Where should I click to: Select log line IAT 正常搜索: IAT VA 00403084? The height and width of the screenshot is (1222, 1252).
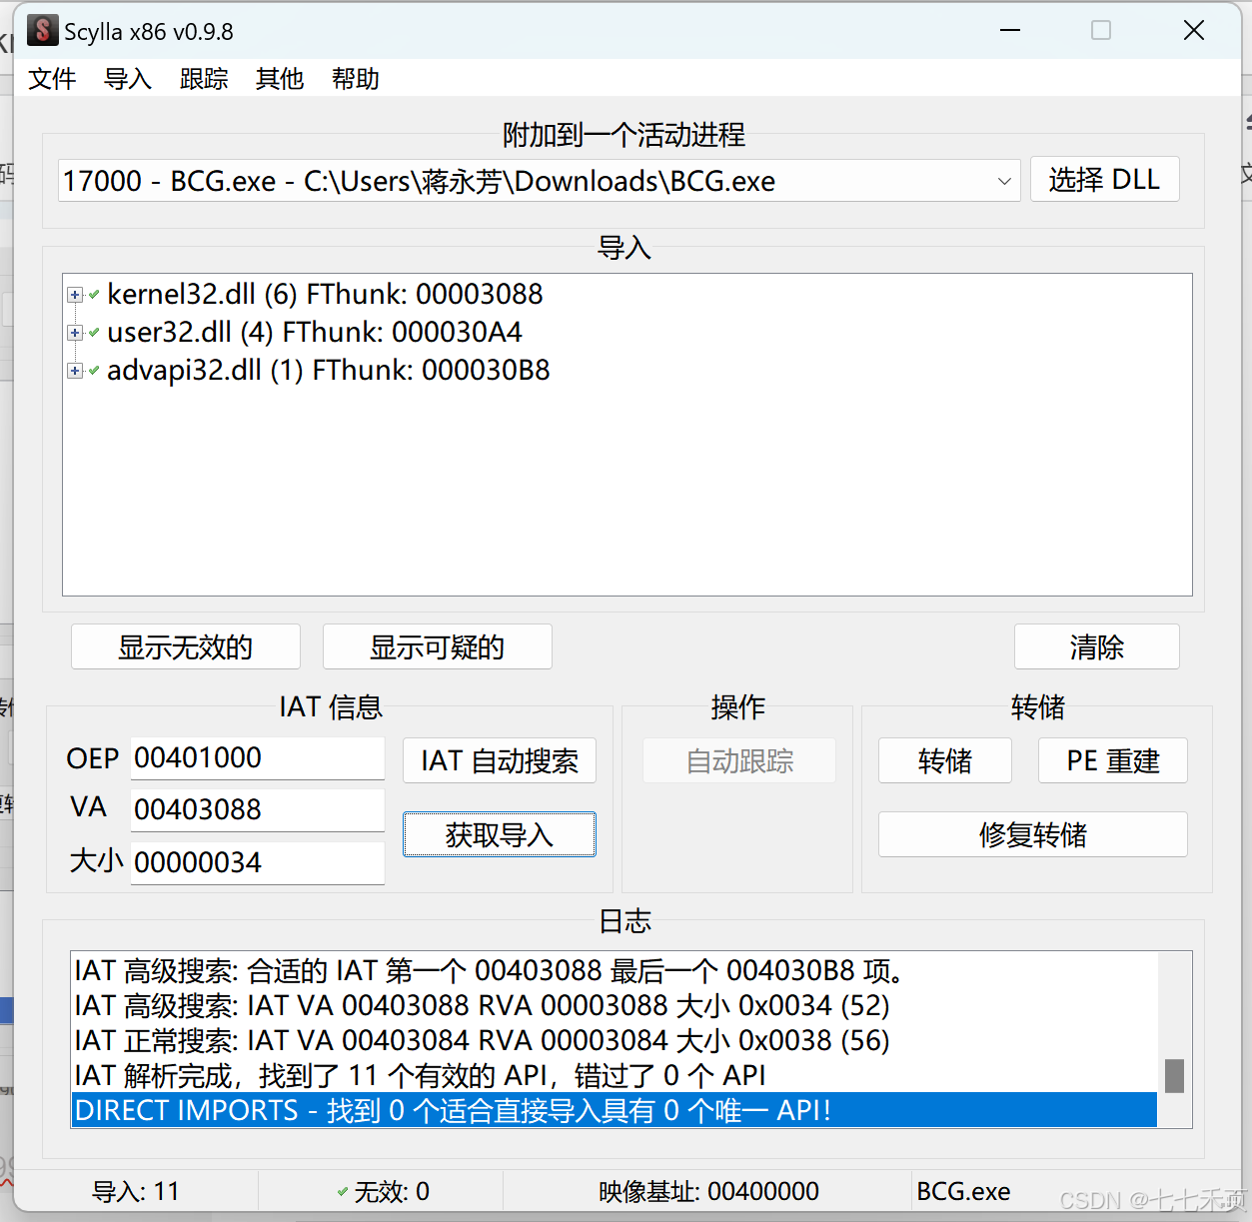(x=615, y=1040)
